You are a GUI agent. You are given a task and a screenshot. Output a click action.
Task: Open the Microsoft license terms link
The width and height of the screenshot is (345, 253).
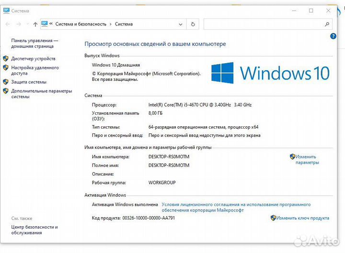pos(236,207)
